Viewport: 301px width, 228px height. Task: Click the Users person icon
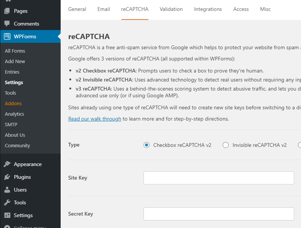point(7,190)
